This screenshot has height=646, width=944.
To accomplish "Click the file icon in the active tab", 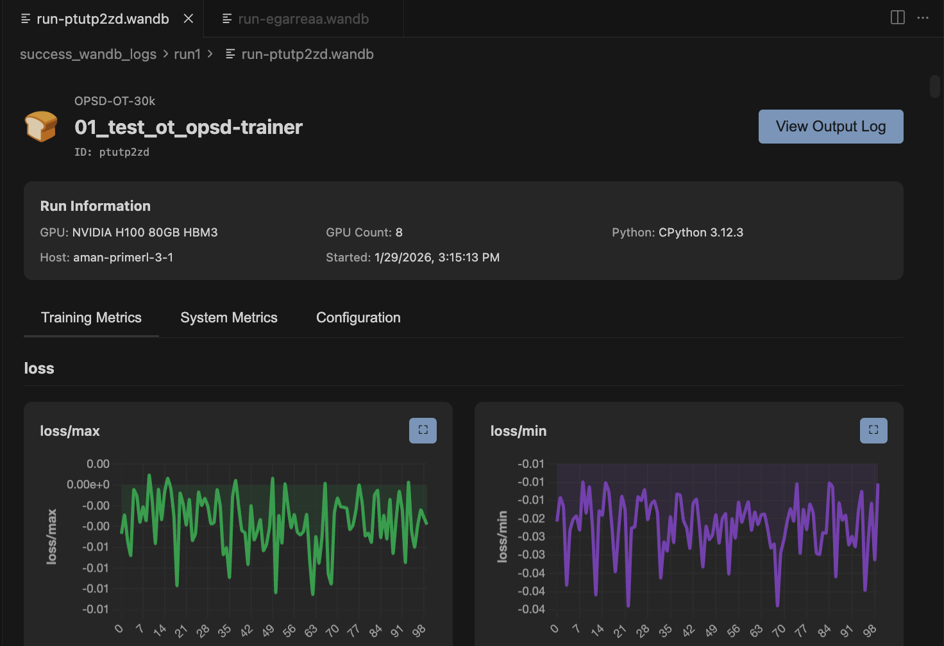I will pos(25,19).
